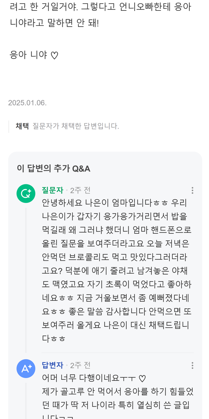Image resolution: width=209 pixels, height=419 pixels.
Task: Click the 응아 니야 line in the answer
Action: pyautogui.click(x=29, y=55)
